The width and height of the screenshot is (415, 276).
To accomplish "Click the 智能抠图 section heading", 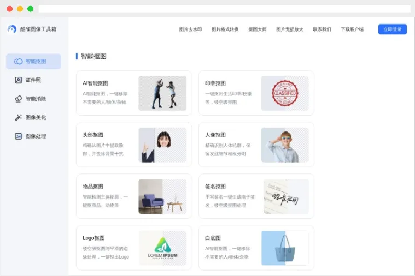I will (93, 56).
